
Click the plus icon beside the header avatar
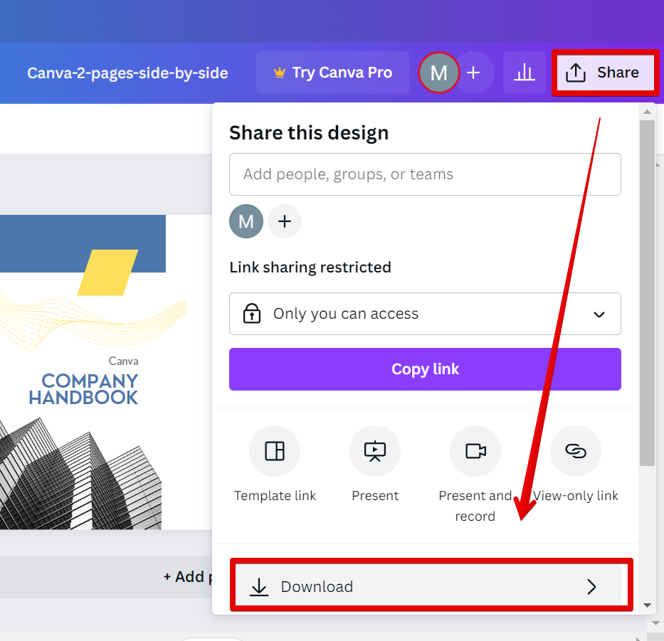474,73
